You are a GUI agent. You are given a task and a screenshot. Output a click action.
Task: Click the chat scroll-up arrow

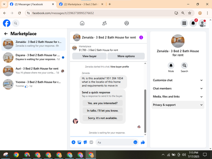(145, 64)
